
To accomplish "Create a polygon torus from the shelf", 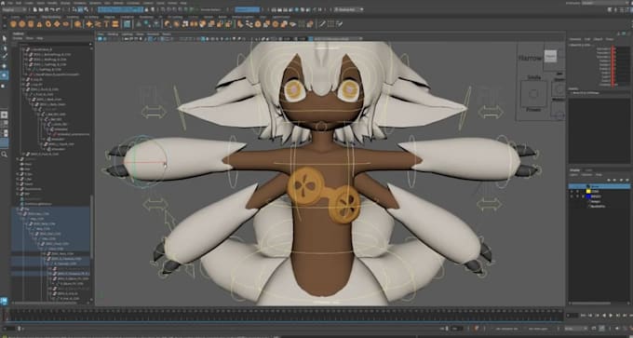I will tap(48, 24).
